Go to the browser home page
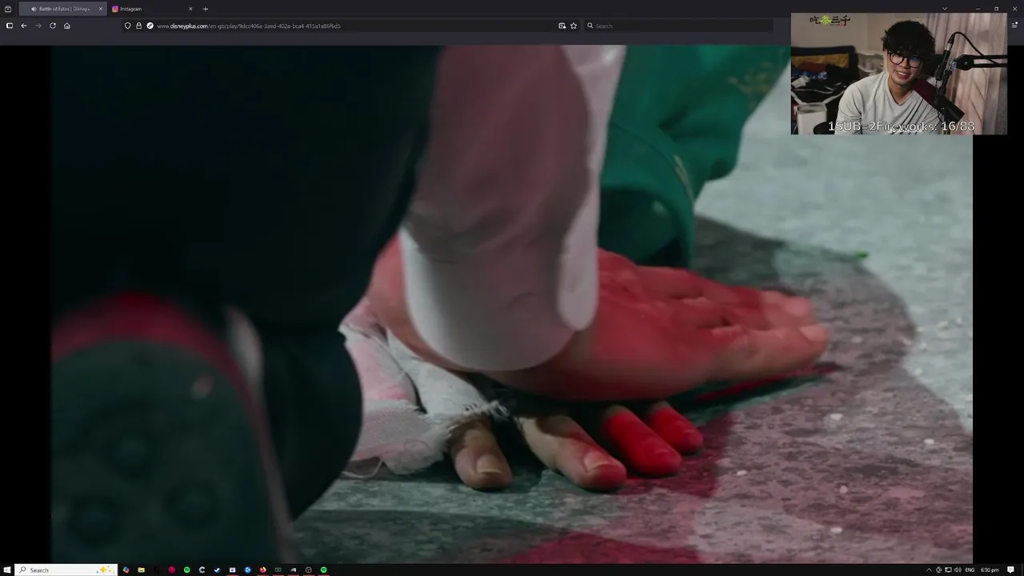 pyautogui.click(x=66, y=26)
